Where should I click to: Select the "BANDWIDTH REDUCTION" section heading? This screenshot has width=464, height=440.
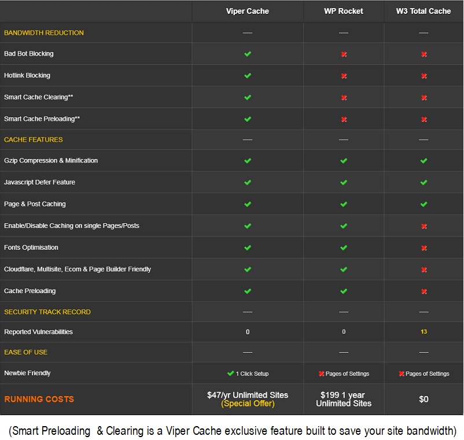[44, 33]
